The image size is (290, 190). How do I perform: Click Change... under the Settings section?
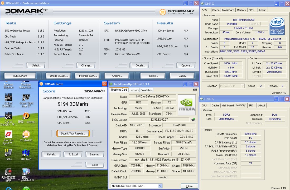86,65
